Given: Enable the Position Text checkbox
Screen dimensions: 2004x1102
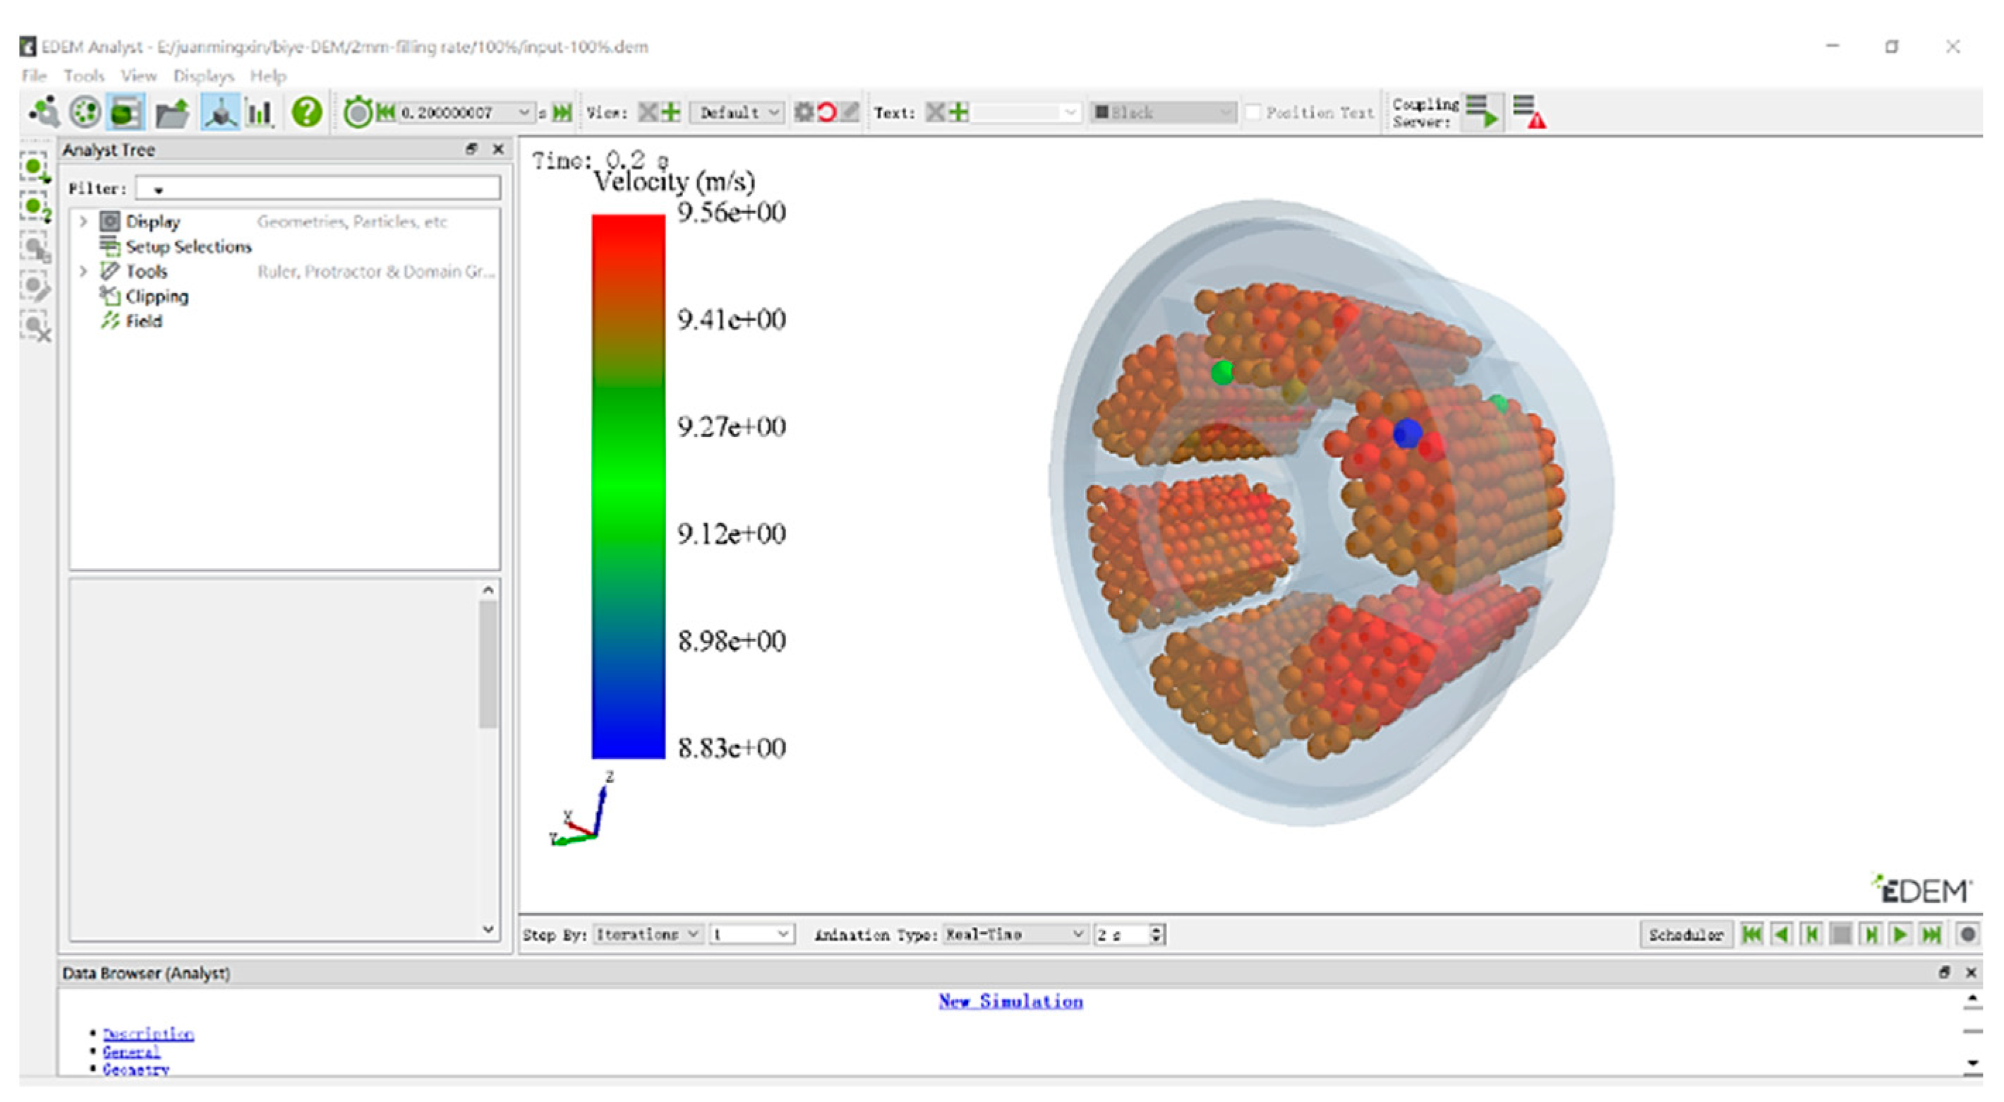Looking at the screenshot, I should click(1252, 113).
